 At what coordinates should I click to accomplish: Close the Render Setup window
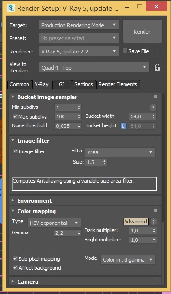pyautogui.click(x=157, y=6)
